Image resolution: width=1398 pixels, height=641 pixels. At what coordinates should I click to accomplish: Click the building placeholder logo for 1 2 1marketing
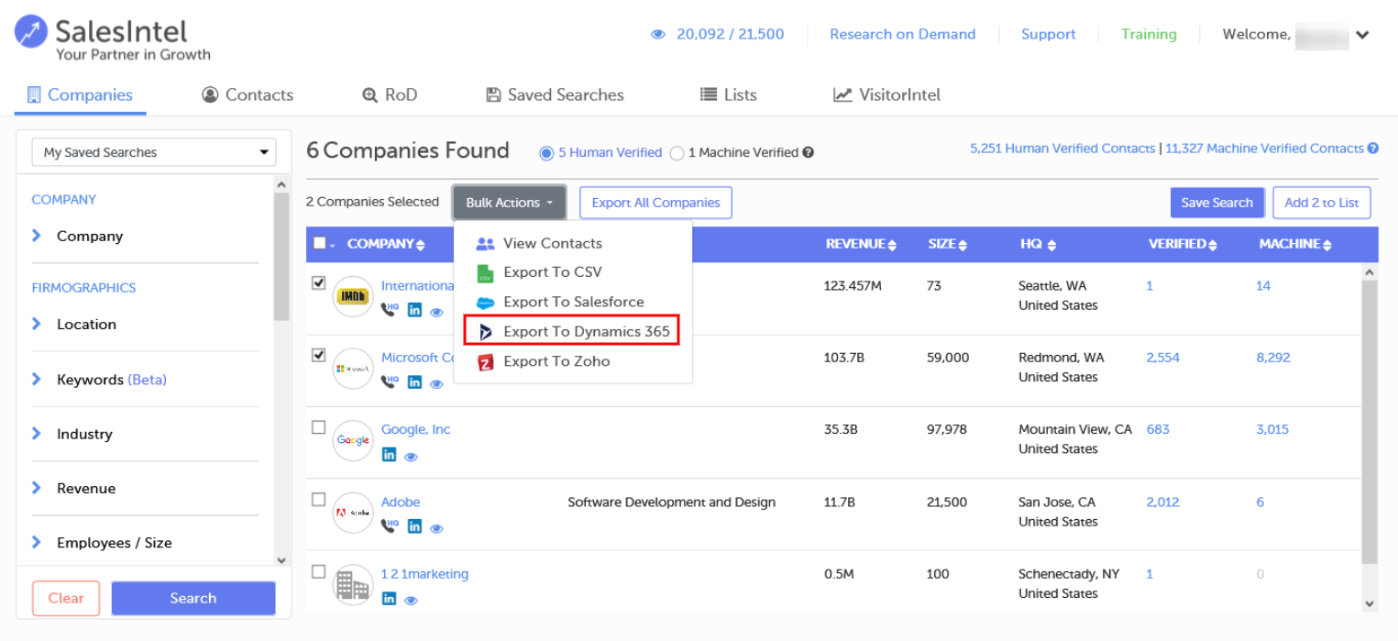(x=353, y=584)
